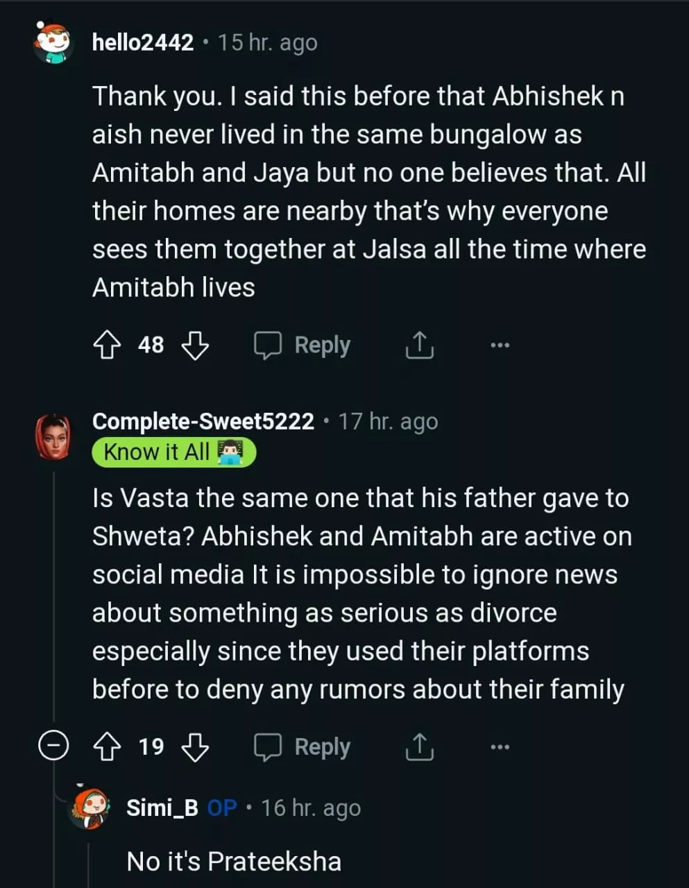Screen dimensions: 689x888
Task: Open Complete-Sweet5222's avatar profile
Action: tap(53, 436)
